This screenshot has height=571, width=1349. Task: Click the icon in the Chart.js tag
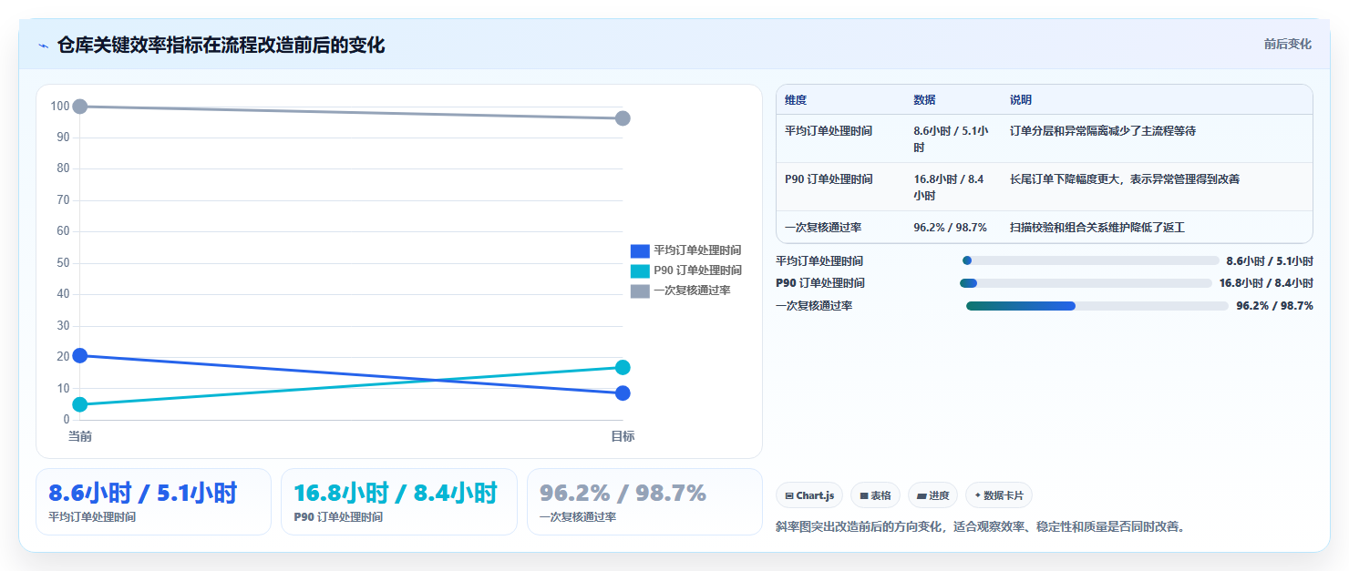pyautogui.click(x=789, y=496)
